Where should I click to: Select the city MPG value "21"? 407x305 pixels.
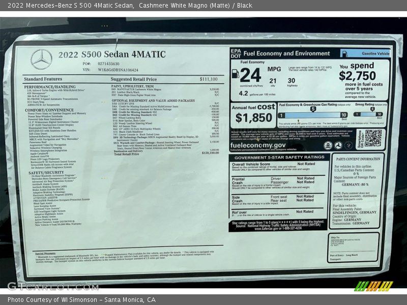(273, 81)
